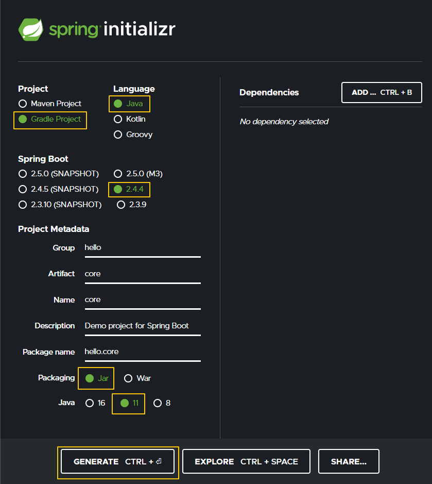Viewport: 432px width, 484px height.
Task: Click the EXPLORE button
Action: [x=246, y=461]
